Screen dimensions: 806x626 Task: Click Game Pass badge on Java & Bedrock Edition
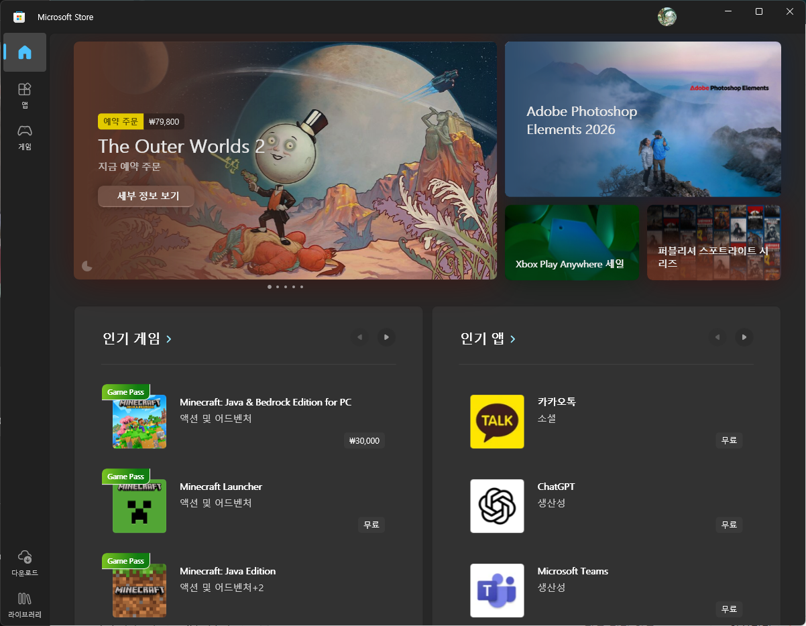pyautogui.click(x=125, y=392)
